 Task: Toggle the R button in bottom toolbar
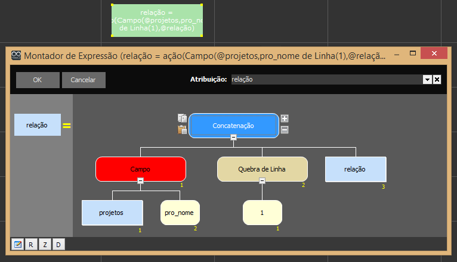click(31, 245)
